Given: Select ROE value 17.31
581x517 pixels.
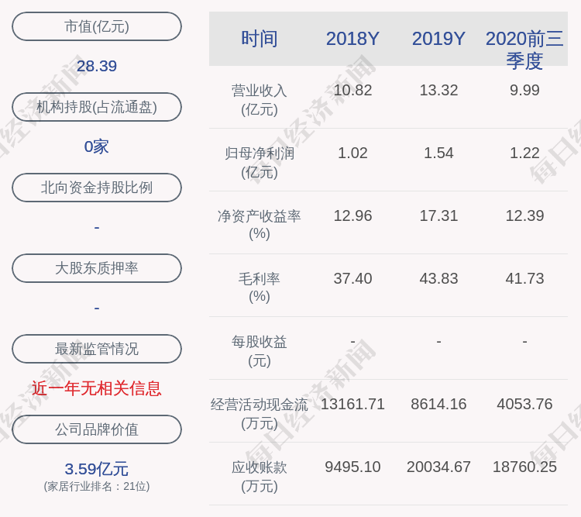Looking at the screenshot, I should point(438,215).
